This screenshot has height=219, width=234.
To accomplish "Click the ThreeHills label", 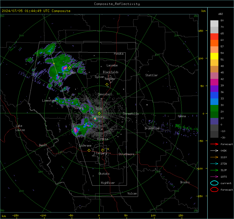I will [x=131, y=114].
